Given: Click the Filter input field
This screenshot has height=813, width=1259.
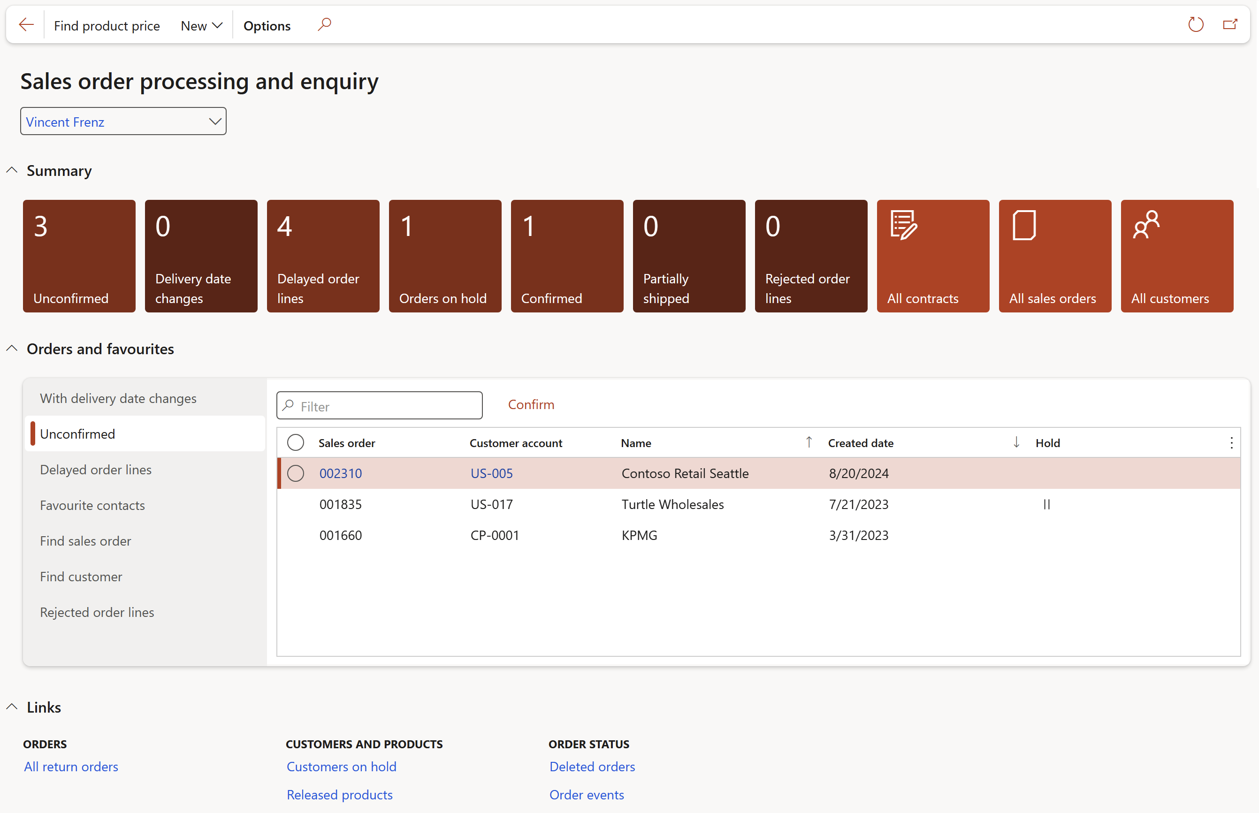Looking at the screenshot, I should tap(379, 406).
